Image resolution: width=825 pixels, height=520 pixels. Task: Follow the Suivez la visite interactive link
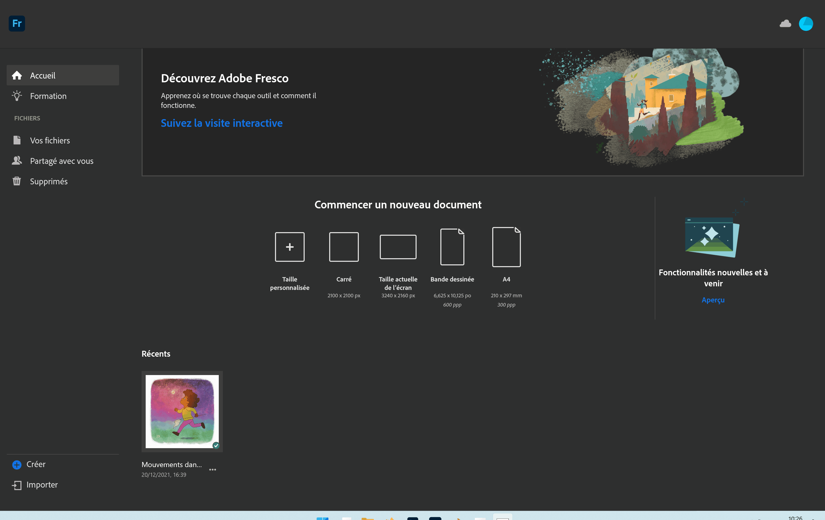point(221,123)
